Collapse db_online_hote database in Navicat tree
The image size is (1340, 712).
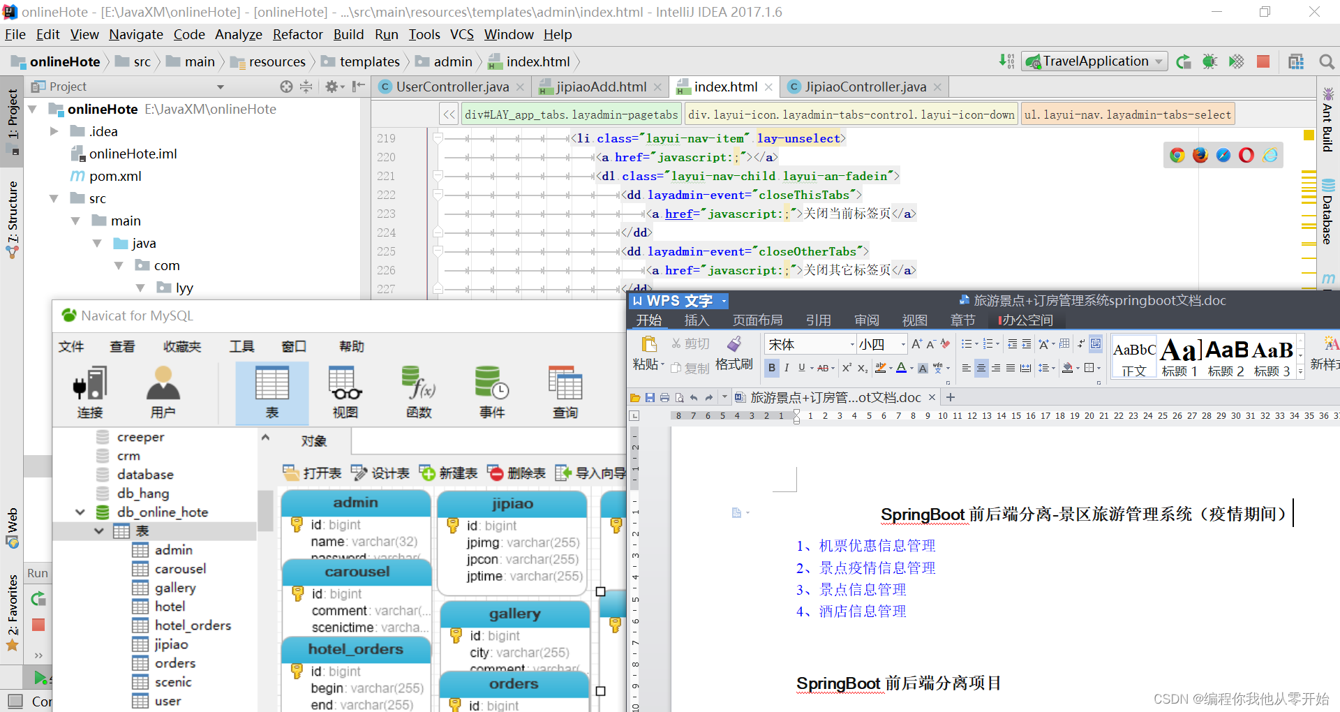coord(80,512)
